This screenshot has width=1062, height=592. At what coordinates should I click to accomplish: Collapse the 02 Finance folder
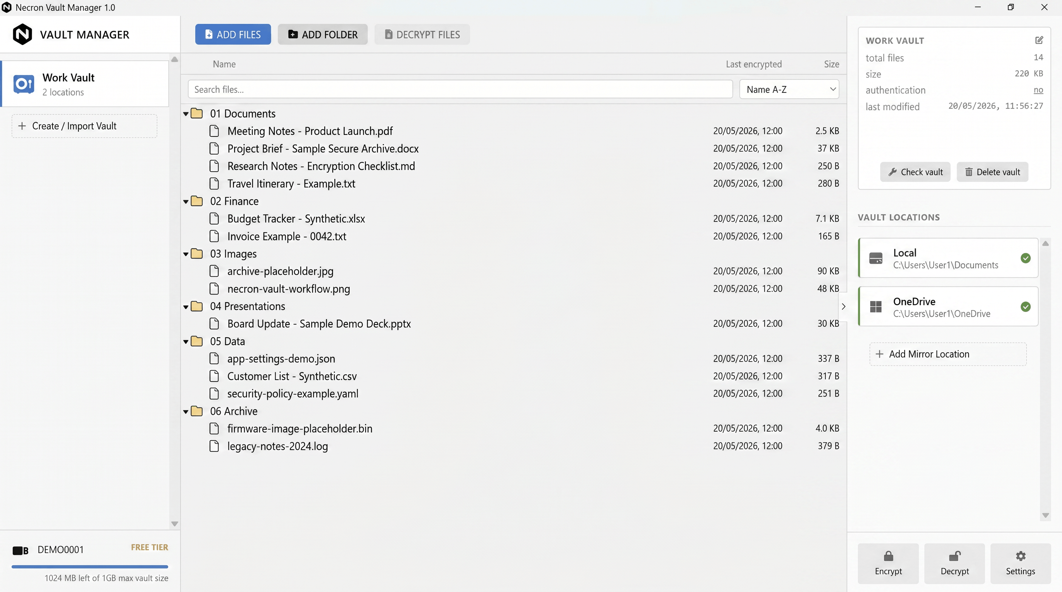point(186,201)
